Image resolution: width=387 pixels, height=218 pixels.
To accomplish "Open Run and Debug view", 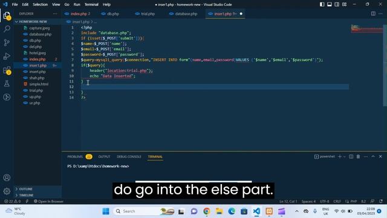I will tap(7, 56).
